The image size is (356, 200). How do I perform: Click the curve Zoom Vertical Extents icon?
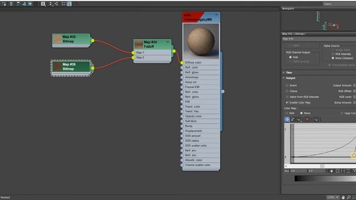click(348, 171)
